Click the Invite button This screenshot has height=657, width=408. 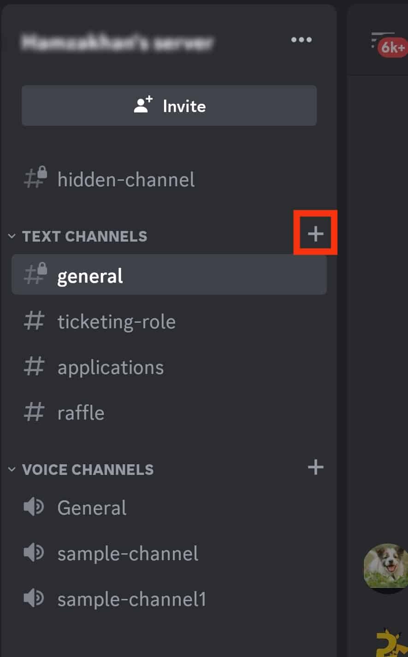(169, 106)
